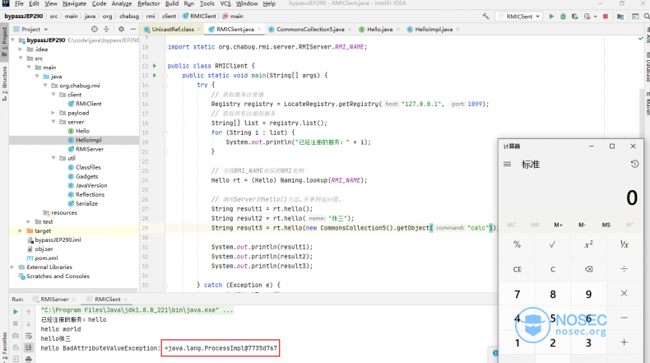Viewport: 650px width, 363px height.
Task: Click Calculator number 8 key
Action: click(x=553, y=294)
